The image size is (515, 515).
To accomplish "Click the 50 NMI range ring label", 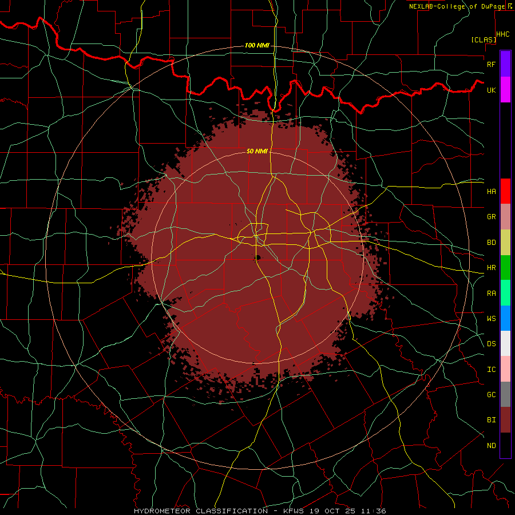I will pyautogui.click(x=257, y=151).
